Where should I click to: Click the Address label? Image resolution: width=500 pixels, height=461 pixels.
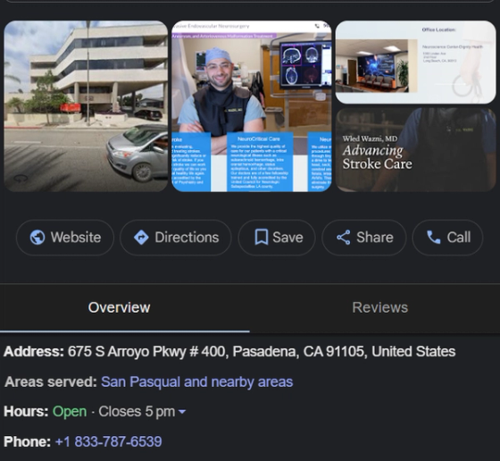(x=34, y=352)
